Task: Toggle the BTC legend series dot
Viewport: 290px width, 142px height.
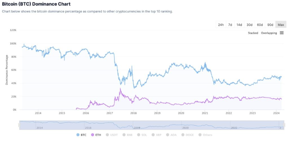Action: (78, 135)
